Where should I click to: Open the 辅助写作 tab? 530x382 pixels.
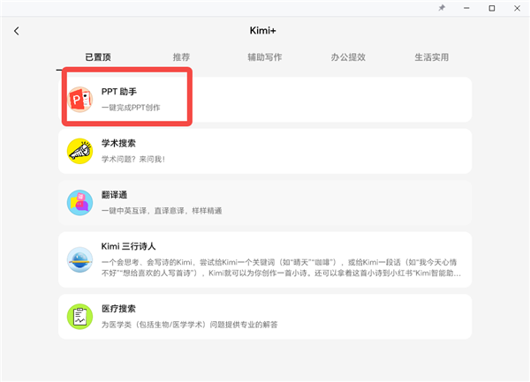tap(265, 57)
